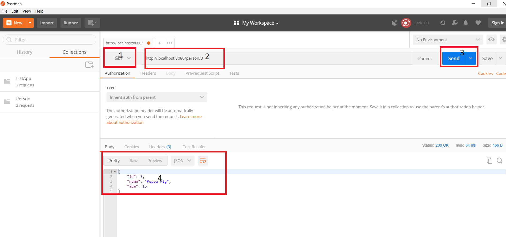This screenshot has height=237, width=506.
Task: Click the new window icon in toolbar
Action: [92, 23]
